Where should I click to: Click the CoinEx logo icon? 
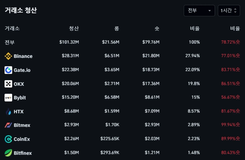click(8, 139)
